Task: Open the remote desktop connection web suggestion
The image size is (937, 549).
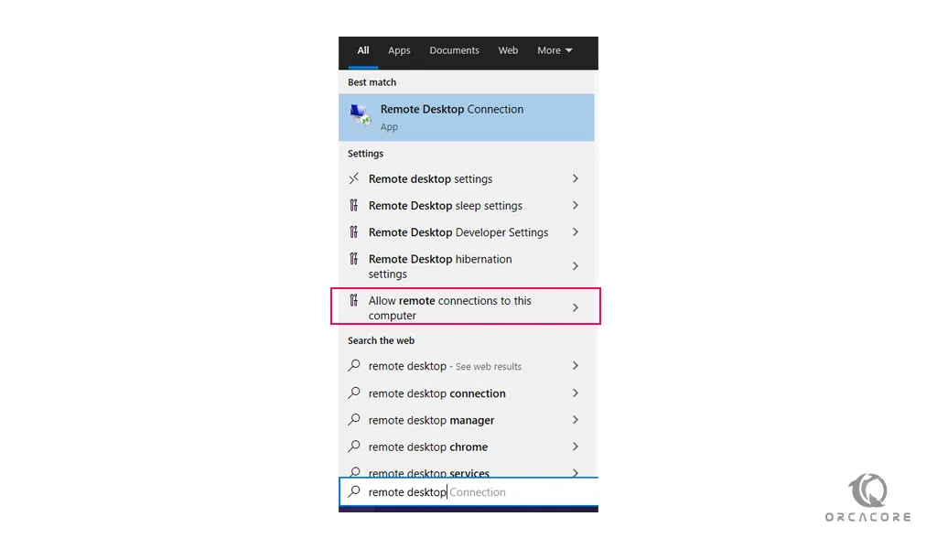Action: (437, 393)
